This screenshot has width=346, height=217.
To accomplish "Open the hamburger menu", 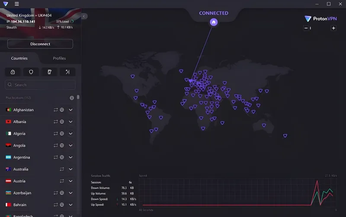I will [16, 4].
